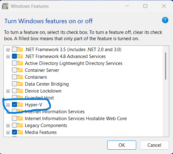Enable the Container Server checkbox
Image resolution: width=173 pixels, height=154 pixels.
click(14, 70)
